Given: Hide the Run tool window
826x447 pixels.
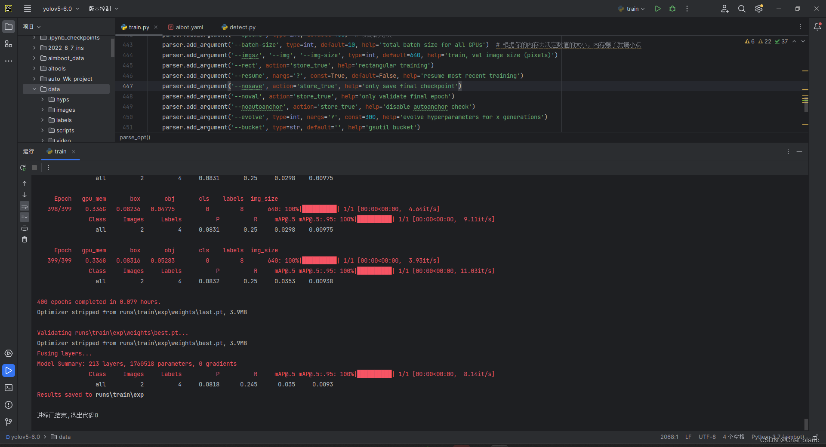Looking at the screenshot, I should tap(799, 151).
